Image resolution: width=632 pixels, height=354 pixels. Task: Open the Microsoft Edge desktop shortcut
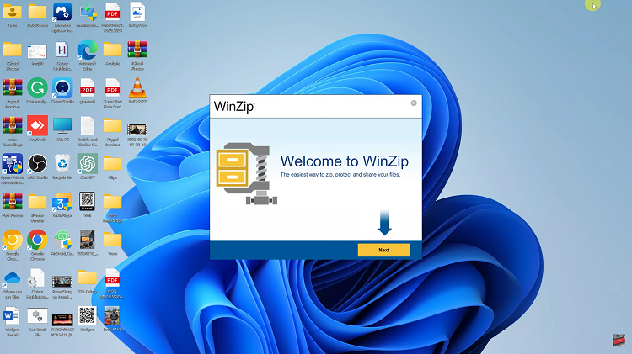[87, 50]
